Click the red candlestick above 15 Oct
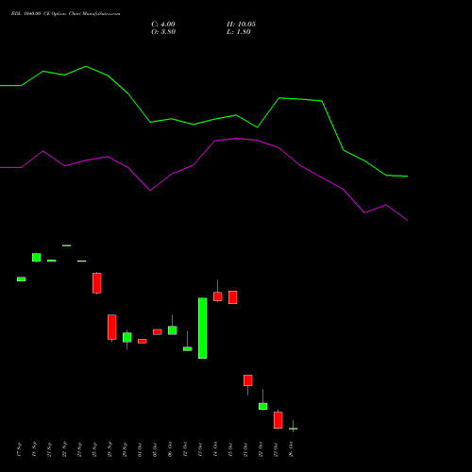The image size is (472, 472). coord(233,297)
